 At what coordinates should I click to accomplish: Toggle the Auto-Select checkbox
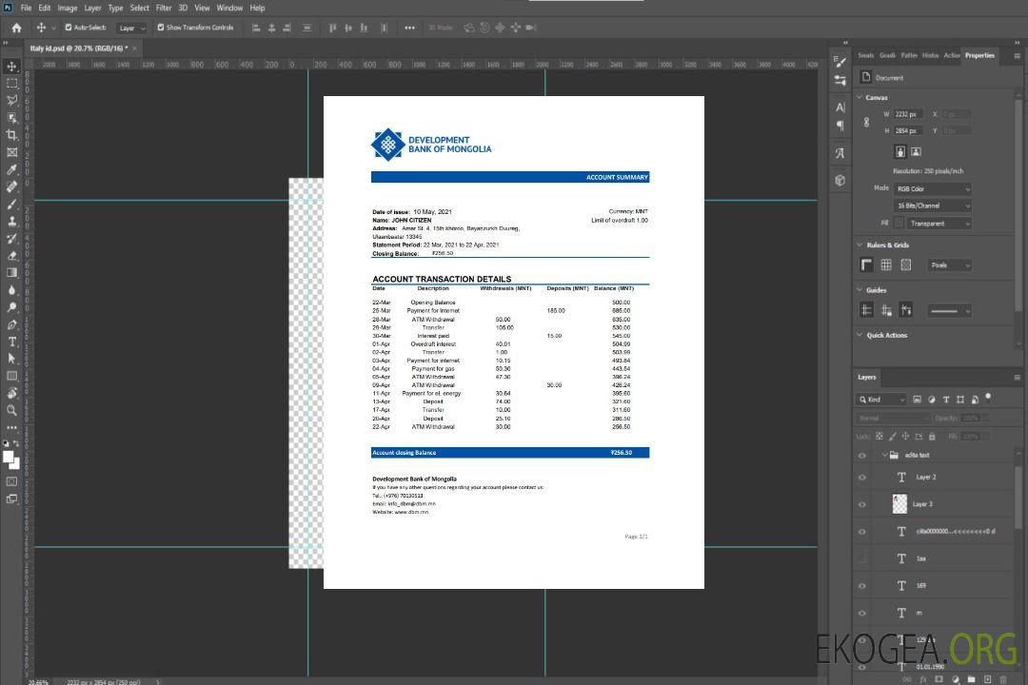[69, 28]
